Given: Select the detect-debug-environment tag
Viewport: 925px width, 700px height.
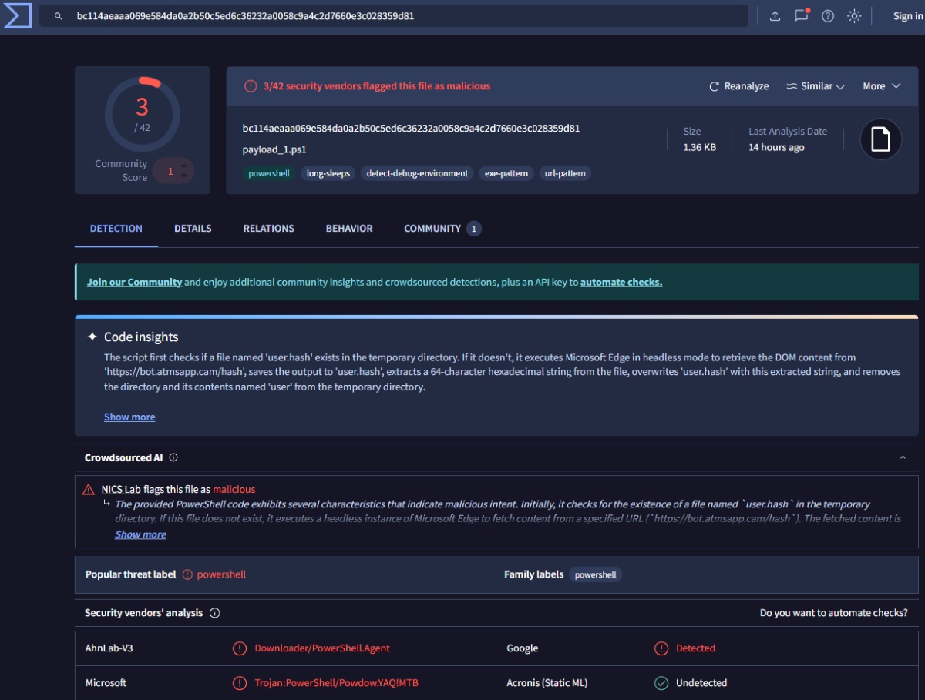Looking at the screenshot, I should coord(417,173).
